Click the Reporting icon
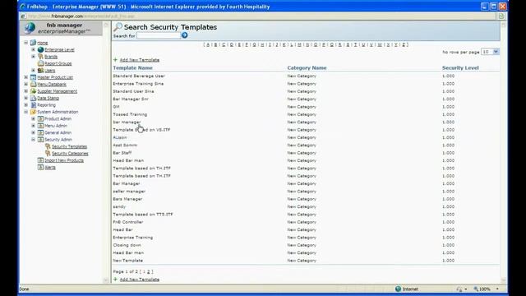This screenshot has width=526, height=296. coord(33,105)
